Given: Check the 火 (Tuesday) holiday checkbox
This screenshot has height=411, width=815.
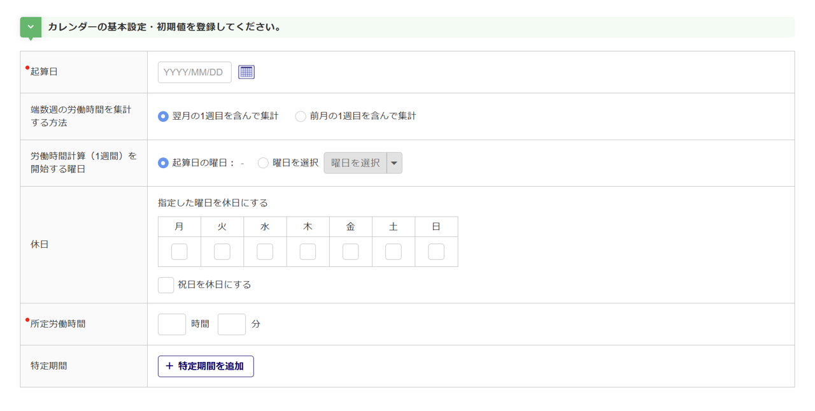Looking at the screenshot, I should click(x=222, y=252).
